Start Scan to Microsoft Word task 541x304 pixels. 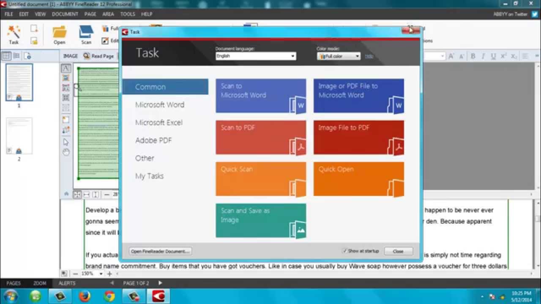[261, 96]
